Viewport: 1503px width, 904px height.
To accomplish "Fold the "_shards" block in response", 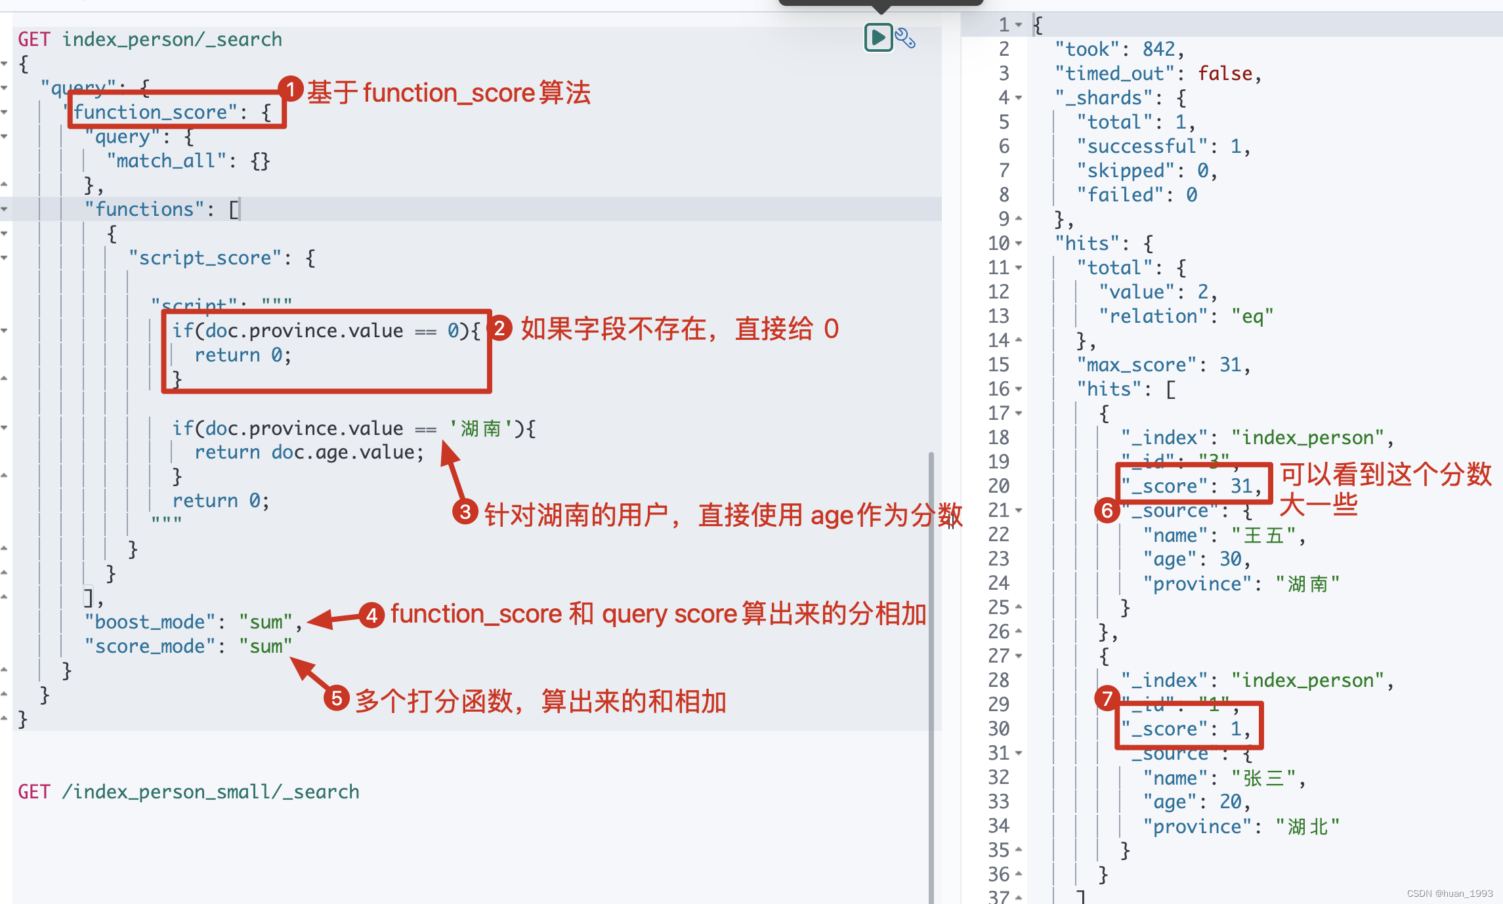I will click(1019, 98).
